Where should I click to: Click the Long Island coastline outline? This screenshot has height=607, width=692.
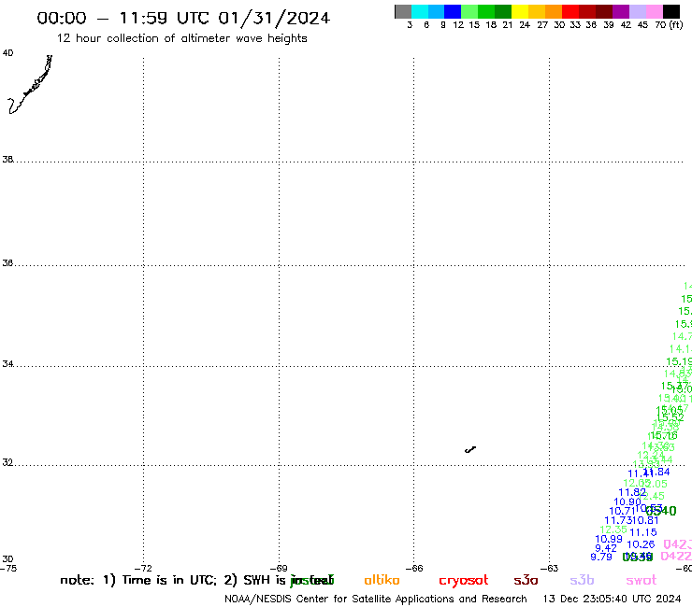[29, 86]
